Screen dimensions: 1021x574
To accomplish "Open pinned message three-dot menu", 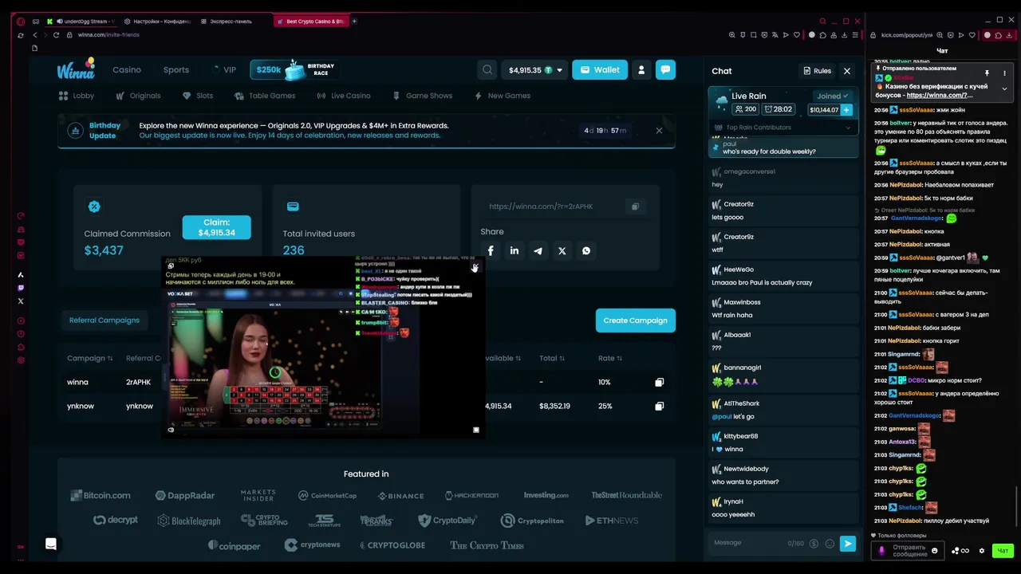I will [x=1004, y=73].
